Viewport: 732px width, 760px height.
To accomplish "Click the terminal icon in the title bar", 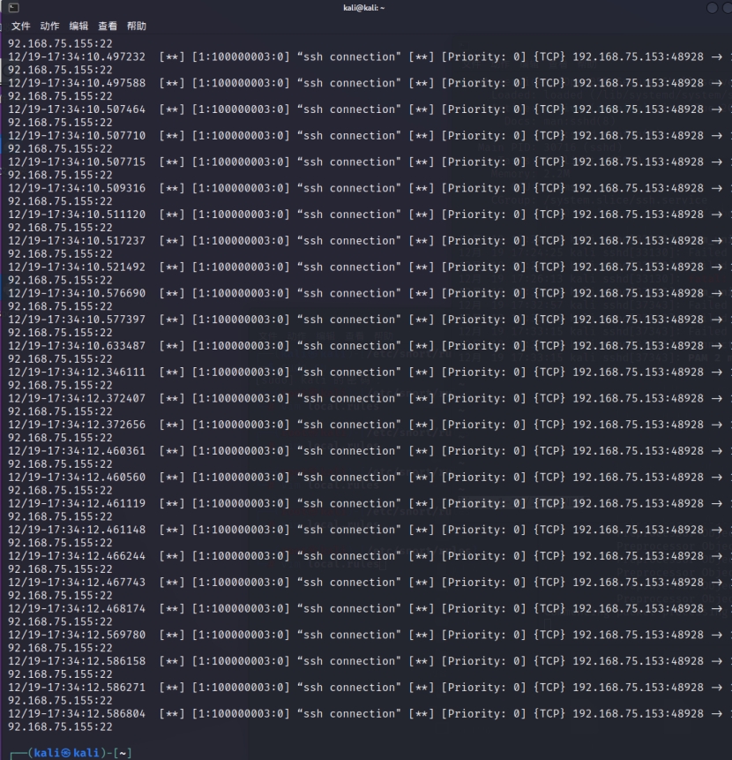I will [x=13, y=8].
